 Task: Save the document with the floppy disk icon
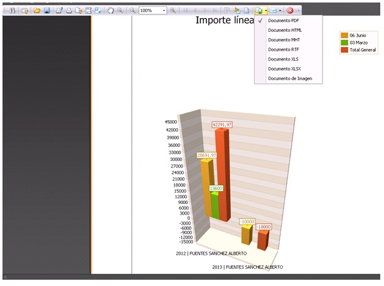47,11
